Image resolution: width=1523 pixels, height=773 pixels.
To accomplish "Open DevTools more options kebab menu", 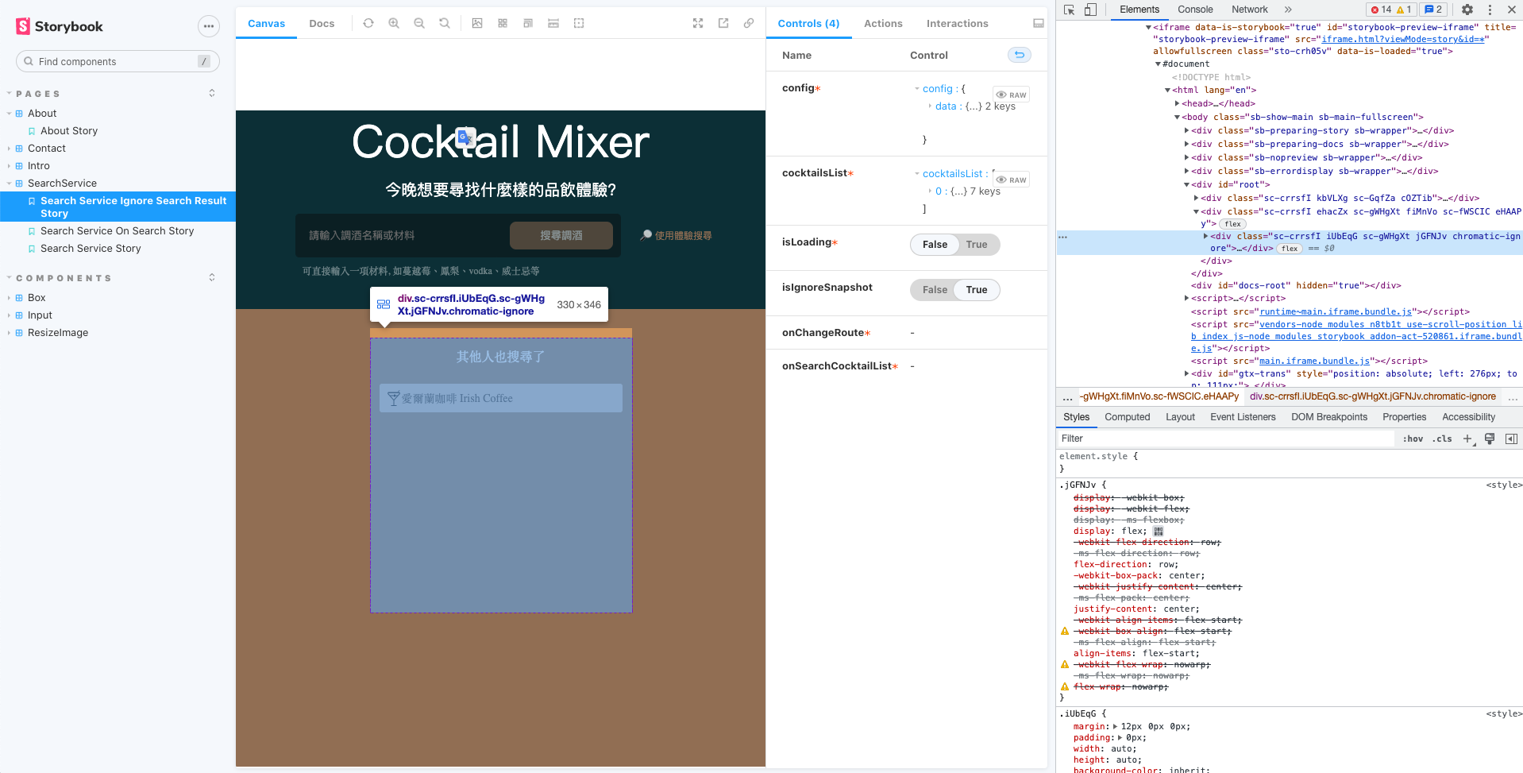I will (1490, 10).
